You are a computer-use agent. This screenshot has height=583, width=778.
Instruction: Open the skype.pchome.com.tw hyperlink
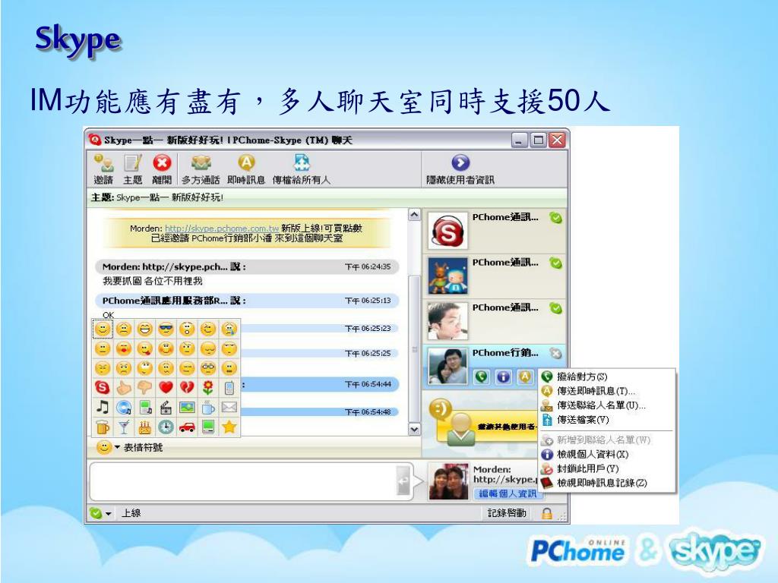(222, 228)
